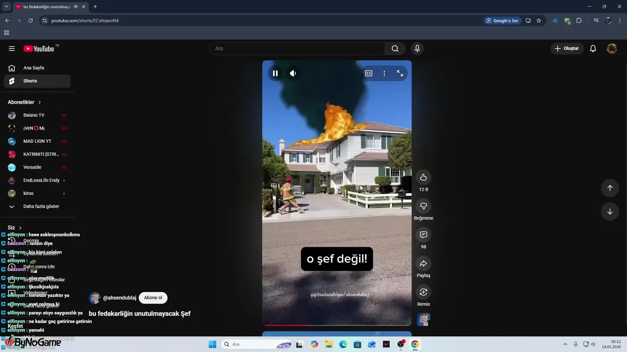This screenshot has width=627, height=352.
Task: Open the @ahsendublaj channel link
Action: (120, 298)
